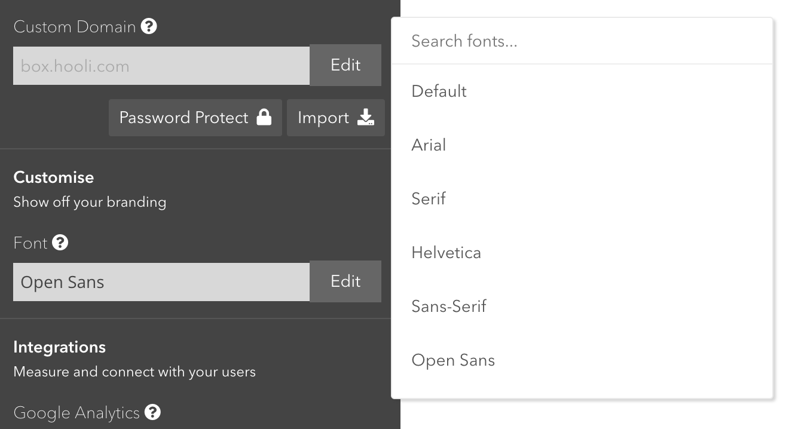789x429 pixels.
Task: Click the Custom Domain help icon
Action: 149,26
